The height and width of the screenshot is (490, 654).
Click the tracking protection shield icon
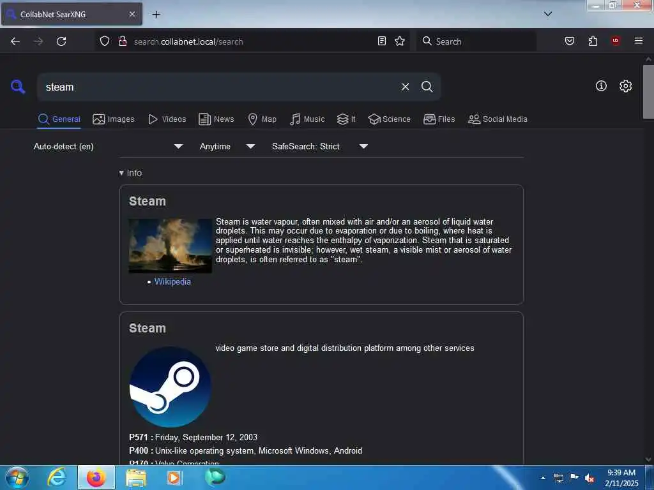(105, 41)
